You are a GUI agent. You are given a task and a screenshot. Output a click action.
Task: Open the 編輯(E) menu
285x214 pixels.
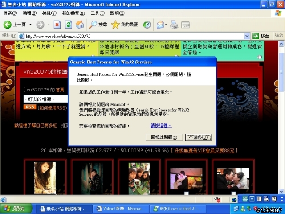click(29, 13)
